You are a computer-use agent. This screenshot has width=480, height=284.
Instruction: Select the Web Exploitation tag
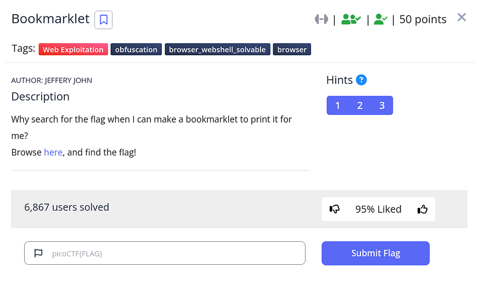click(73, 50)
